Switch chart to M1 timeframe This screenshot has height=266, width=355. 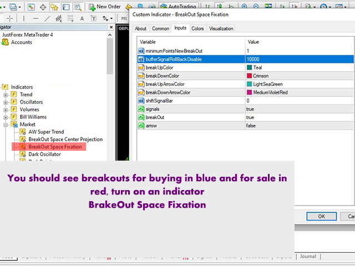click(124, 18)
